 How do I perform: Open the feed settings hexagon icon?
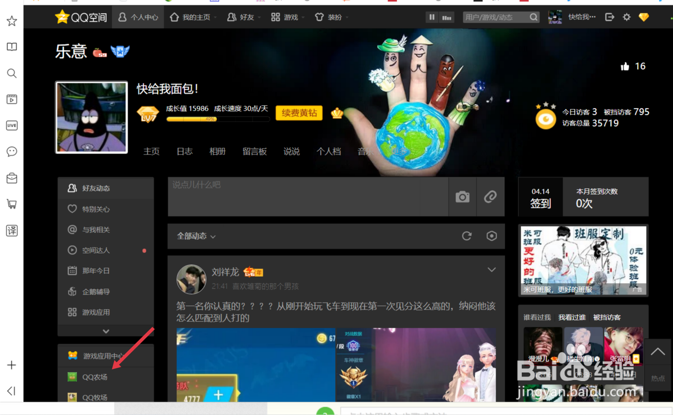click(x=492, y=236)
